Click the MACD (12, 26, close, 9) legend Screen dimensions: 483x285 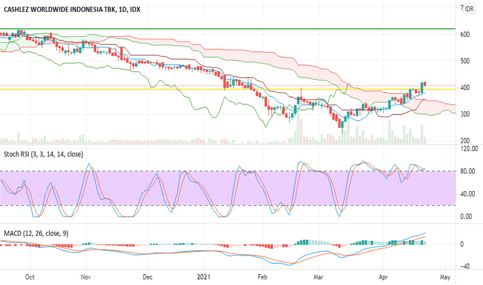(x=36, y=234)
